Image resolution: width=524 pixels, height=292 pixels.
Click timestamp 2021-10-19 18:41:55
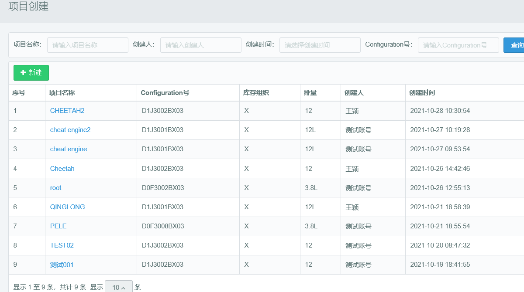pos(440,265)
